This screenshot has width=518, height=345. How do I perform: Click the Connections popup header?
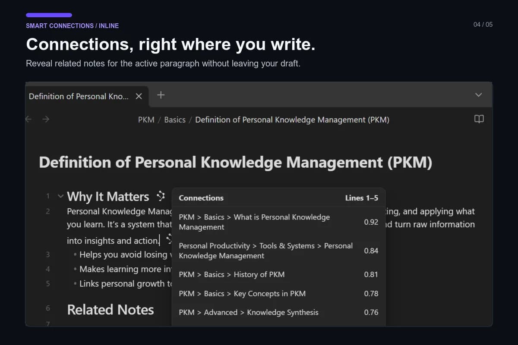tap(201, 198)
